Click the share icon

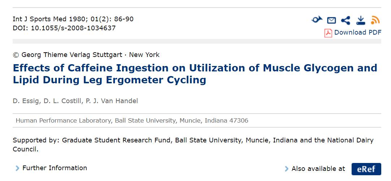[345, 20]
